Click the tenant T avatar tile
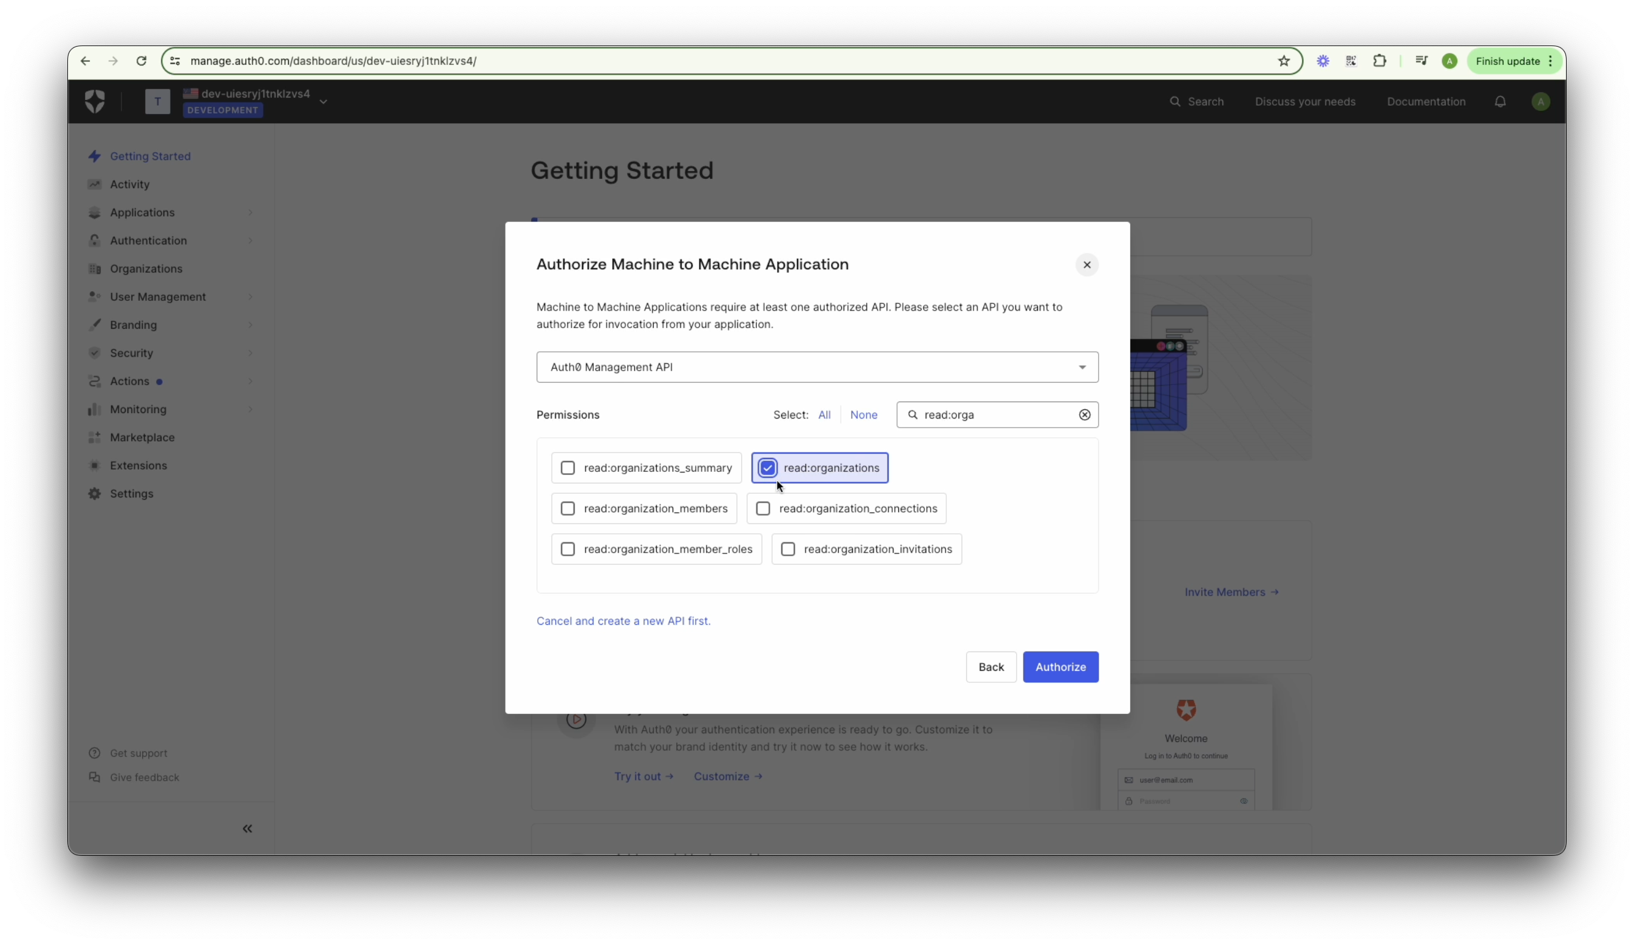Screen dimensions: 1634x945 pyautogui.click(x=157, y=101)
